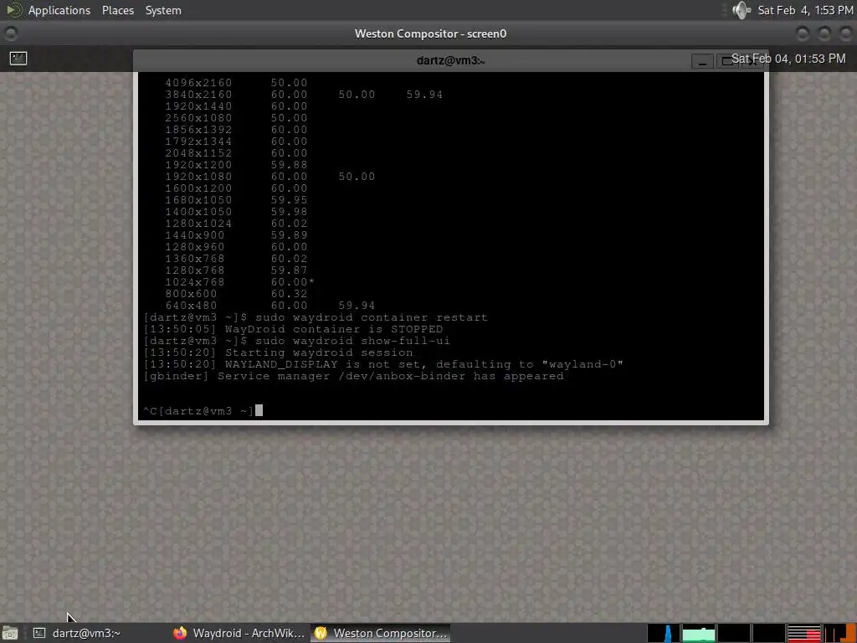Screen dimensions: 857x643
Task: Click the 1360x768 resolution row
Action: 236,259
